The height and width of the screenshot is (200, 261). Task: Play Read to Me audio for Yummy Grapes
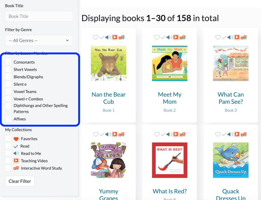[108, 134]
